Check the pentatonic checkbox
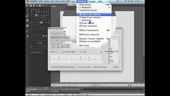This screenshot has height=96, width=170. click(106, 51)
